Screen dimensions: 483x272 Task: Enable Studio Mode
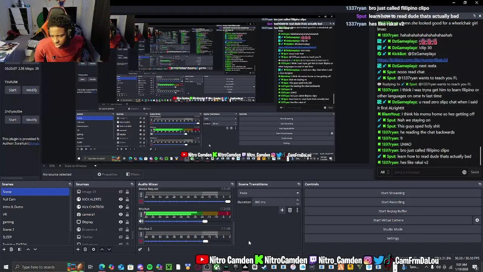tap(392, 229)
